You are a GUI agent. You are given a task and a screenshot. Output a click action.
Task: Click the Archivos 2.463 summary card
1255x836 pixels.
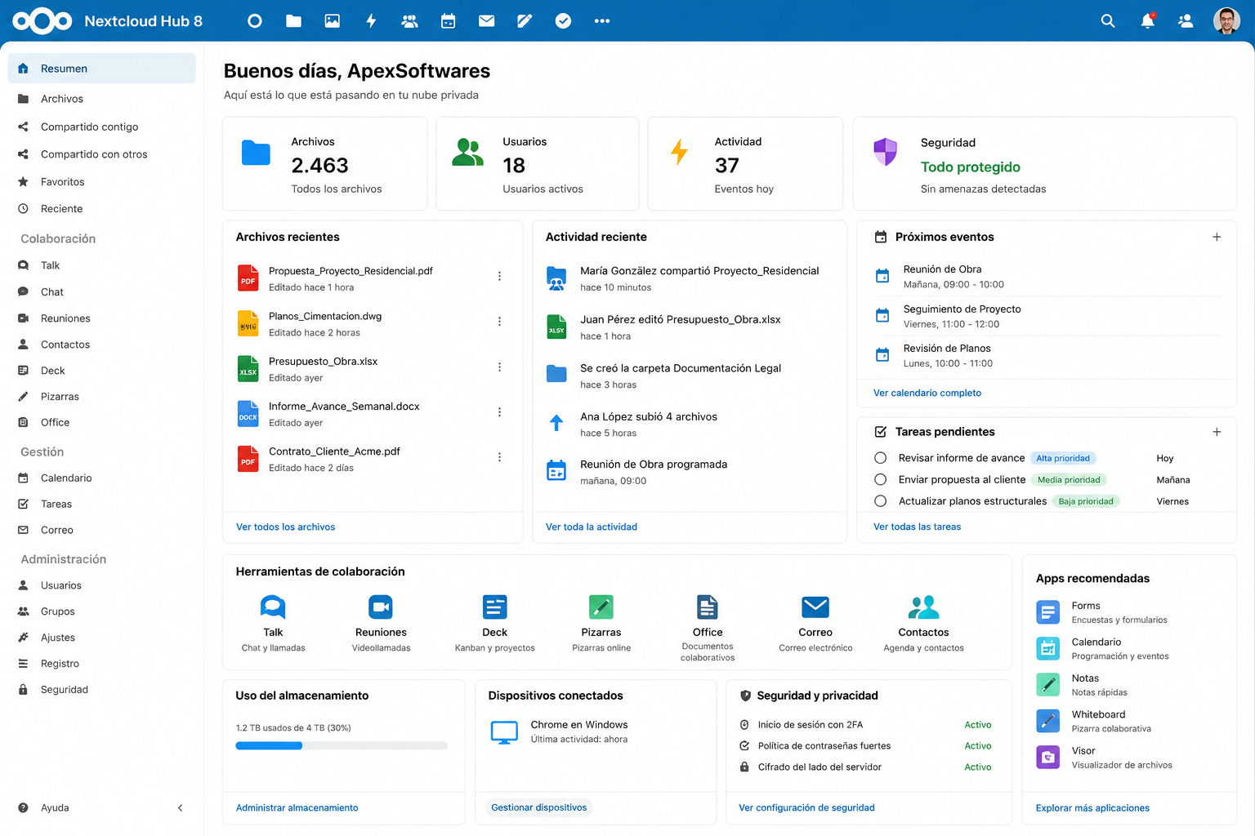click(x=325, y=164)
